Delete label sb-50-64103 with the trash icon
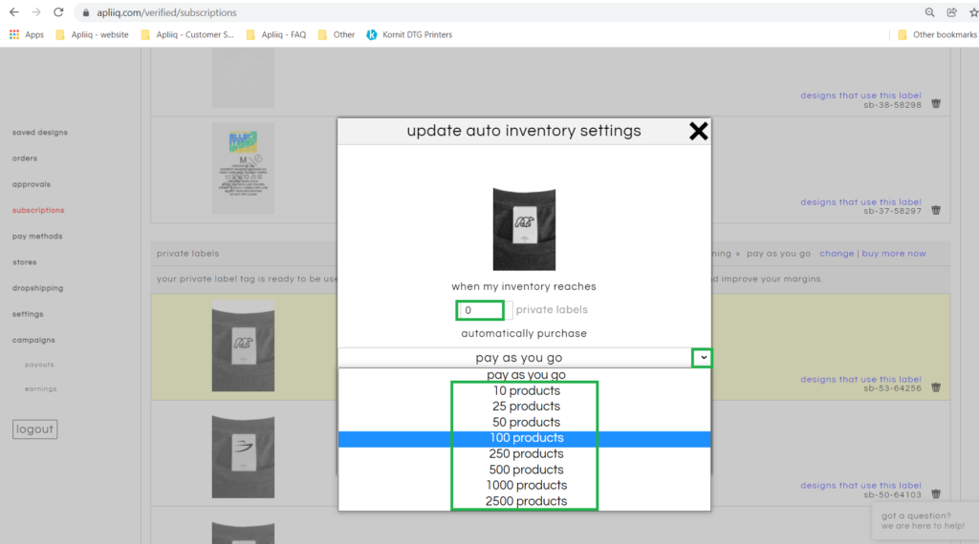Screen dimensions: 979x544 tap(936, 493)
